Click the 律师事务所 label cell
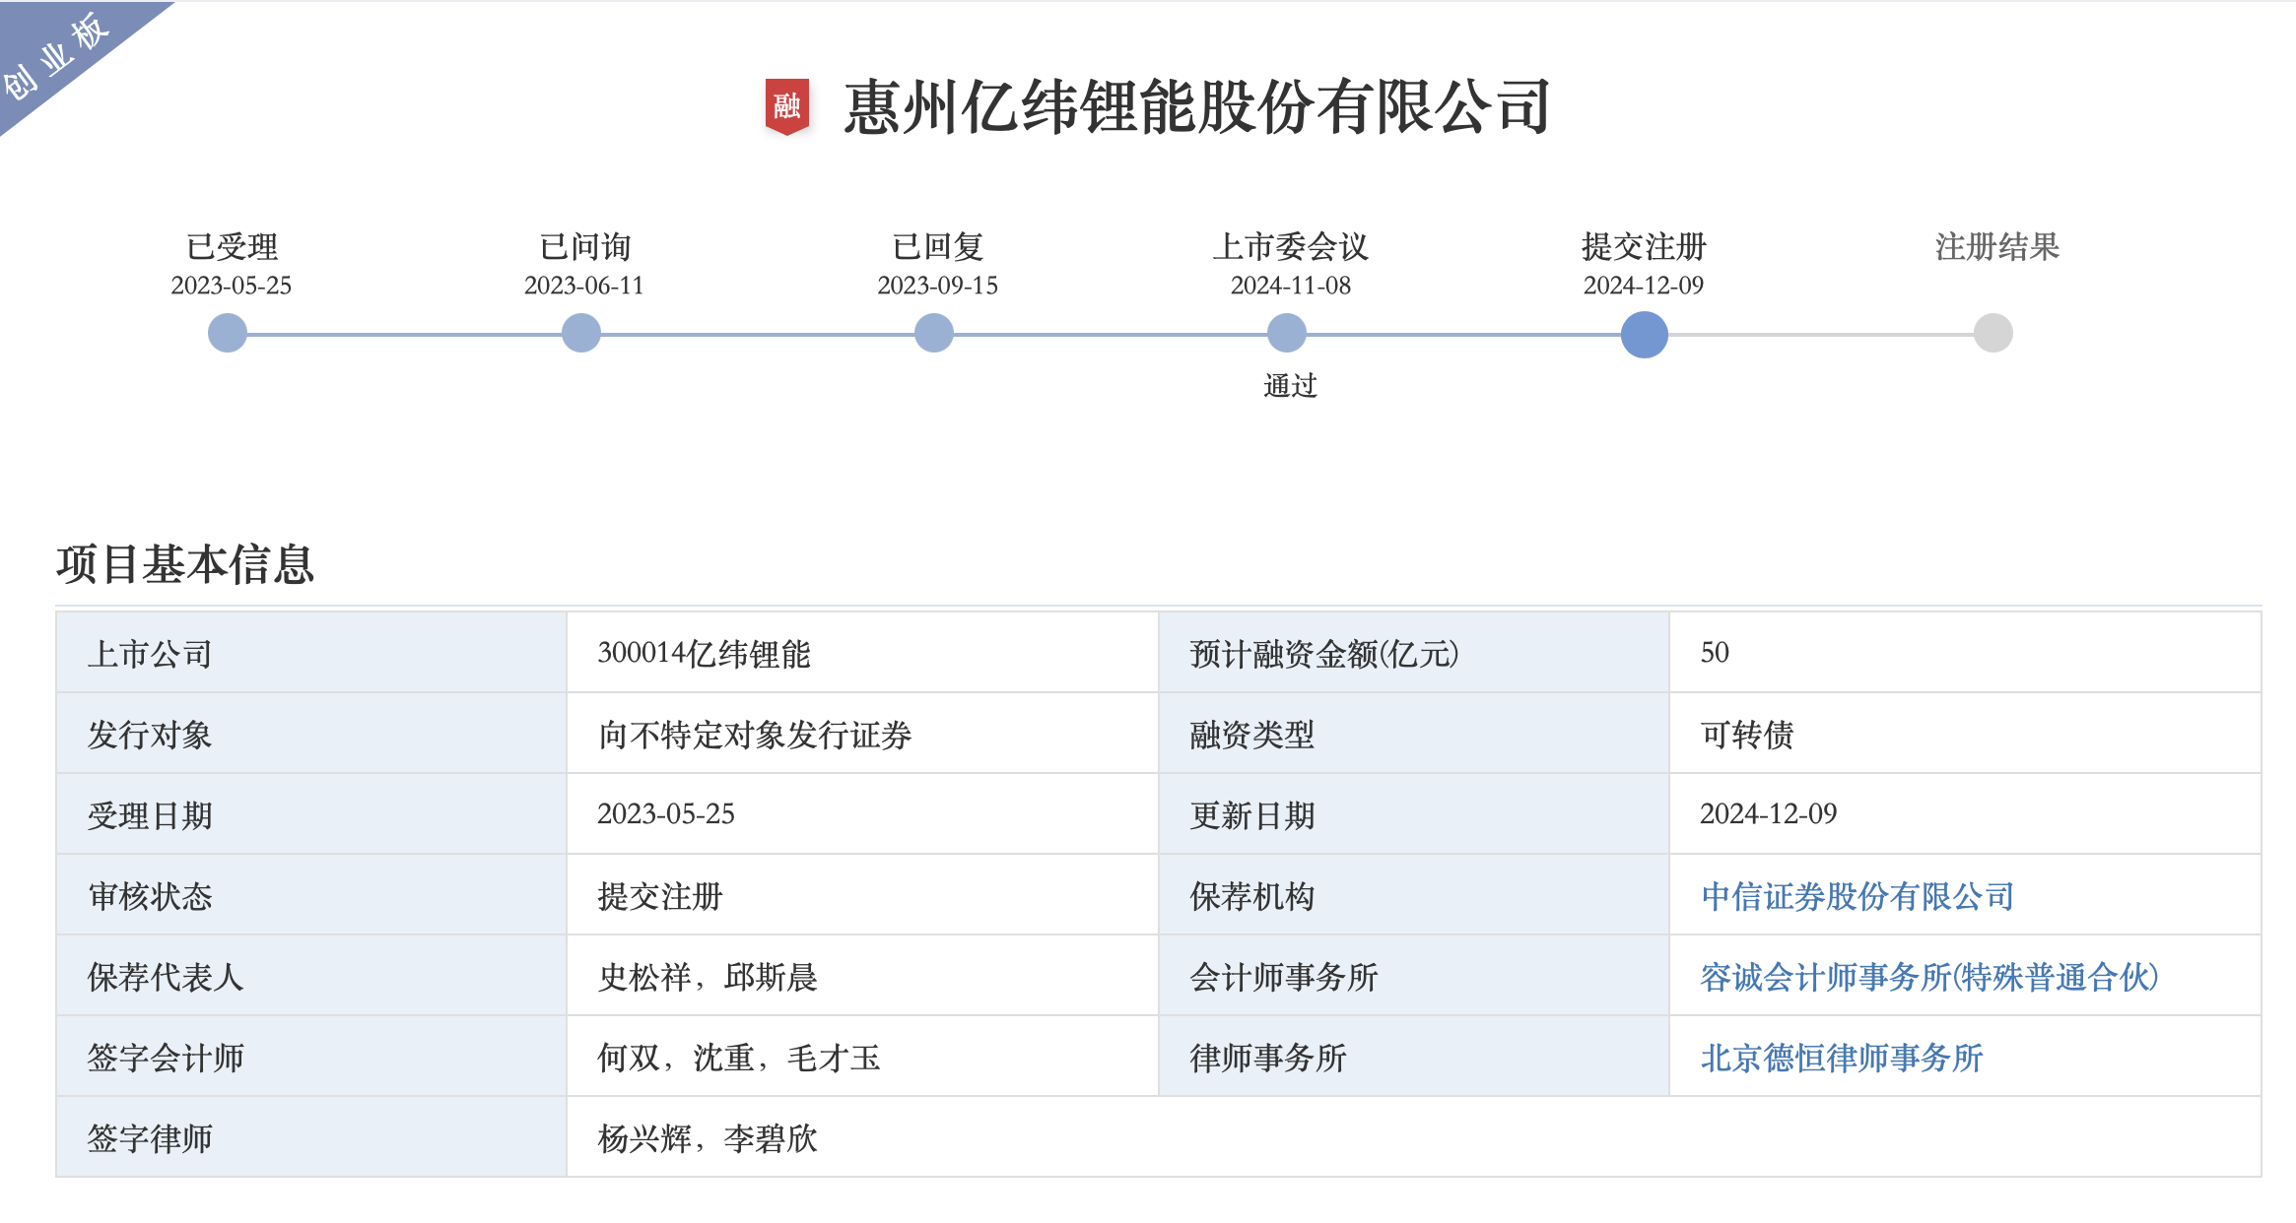 [1414, 1057]
